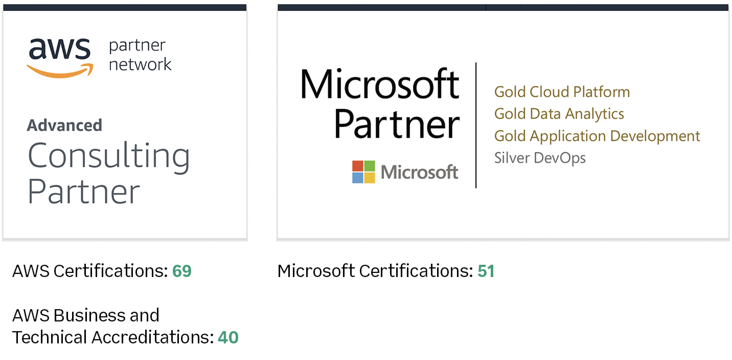
Task: Click the partner network text logo
Action: [140, 55]
